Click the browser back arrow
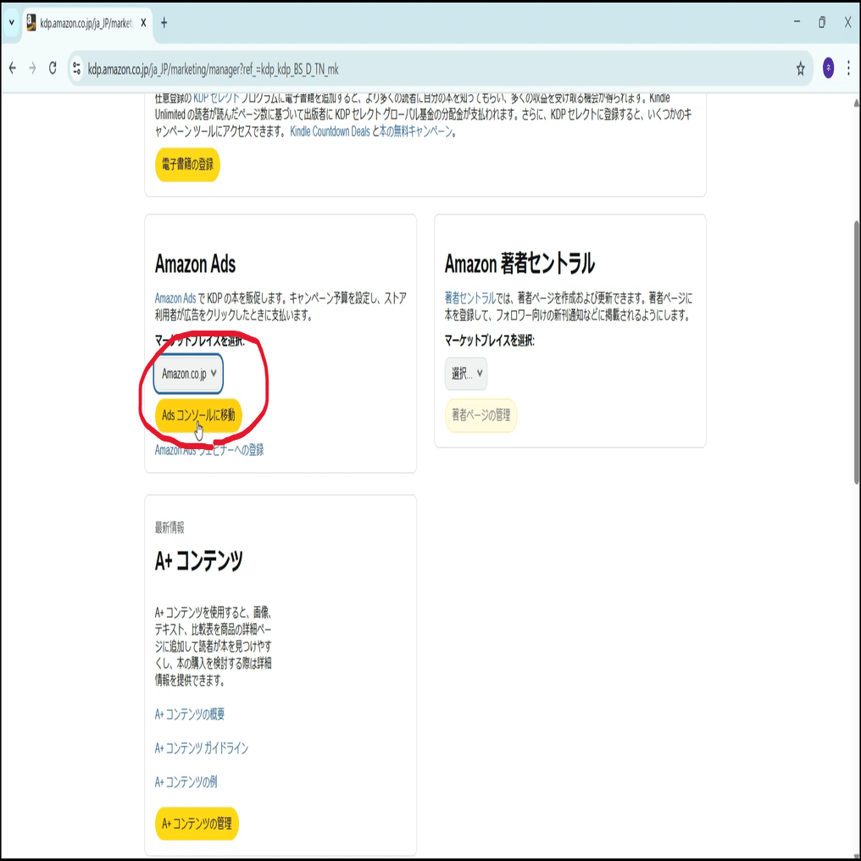This screenshot has width=861, height=861. click(x=13, y=68)
